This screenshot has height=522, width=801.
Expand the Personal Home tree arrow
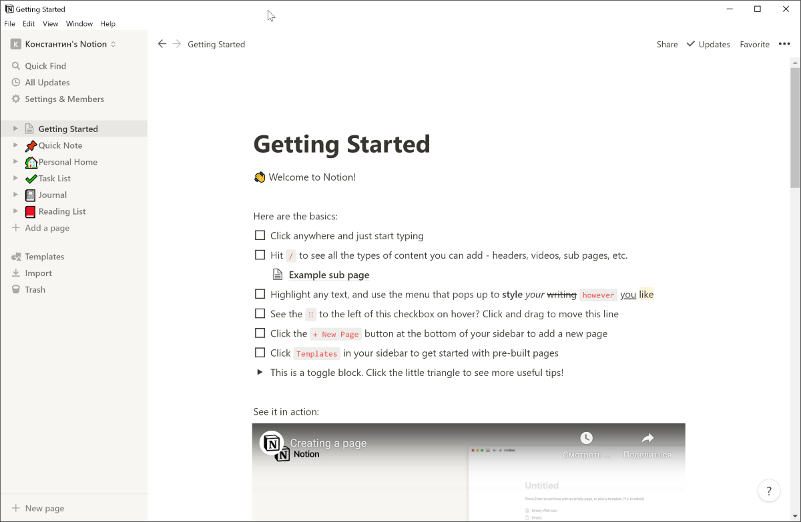[x=15, y=162]
